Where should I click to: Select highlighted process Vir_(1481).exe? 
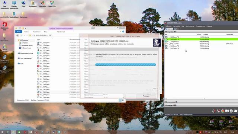[x=202, y=39]
